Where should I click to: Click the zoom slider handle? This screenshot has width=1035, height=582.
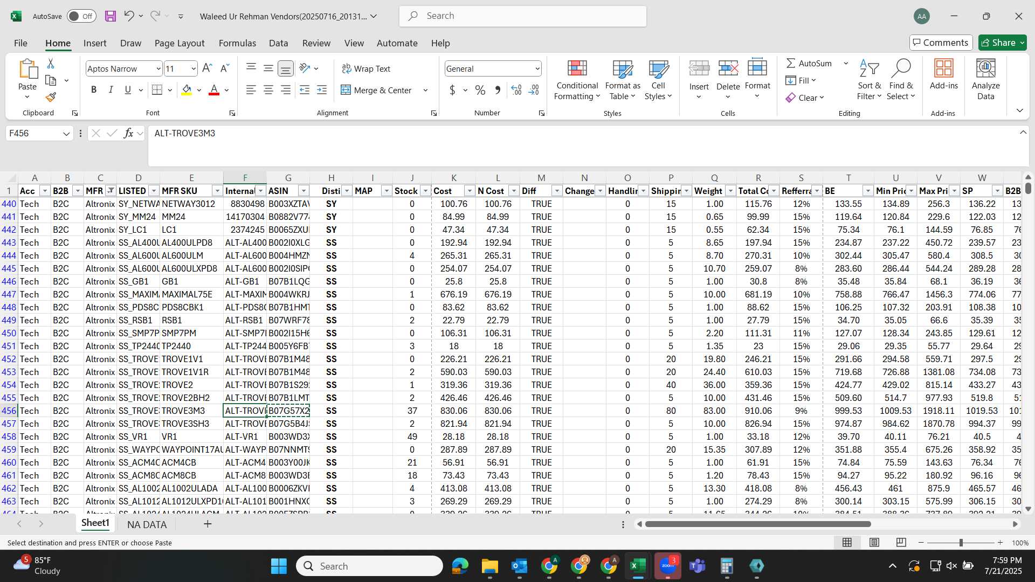click(961, 543)
